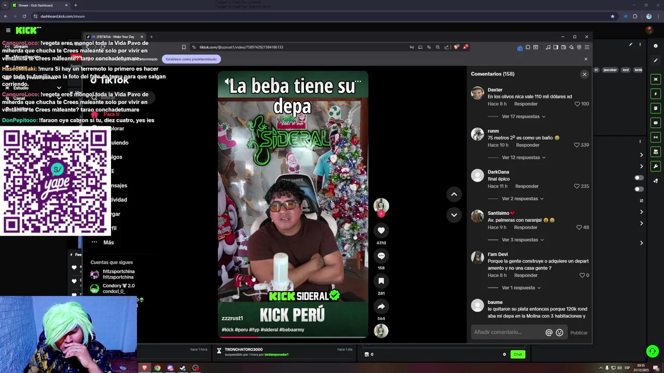
Task: Like Santisimo's comment
Action: 579,227
